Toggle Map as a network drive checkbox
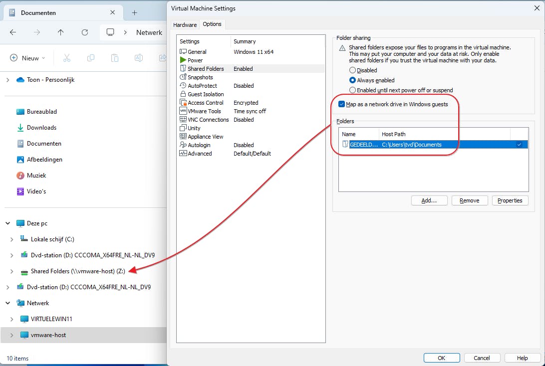 click(342, 104)
